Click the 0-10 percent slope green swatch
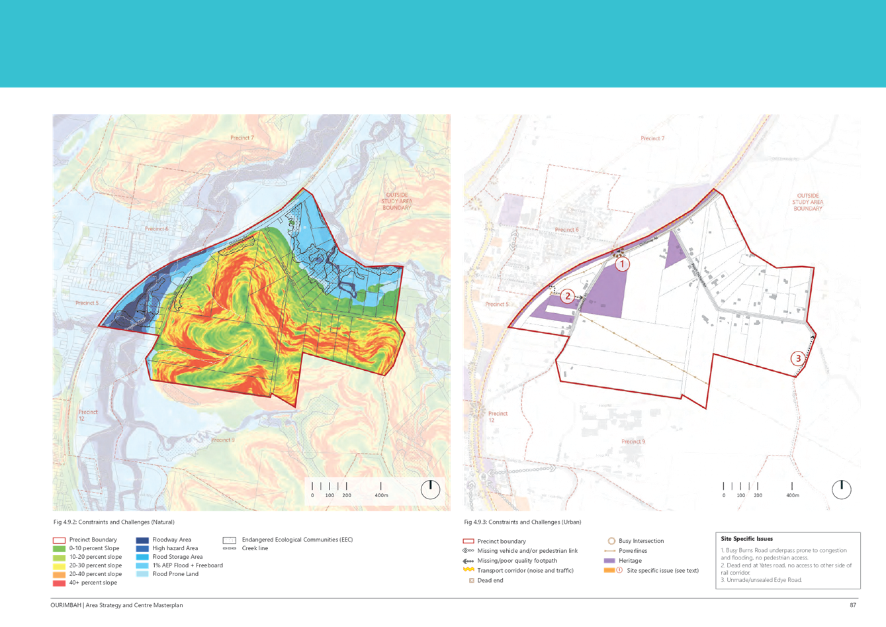 tap(60, 549)
